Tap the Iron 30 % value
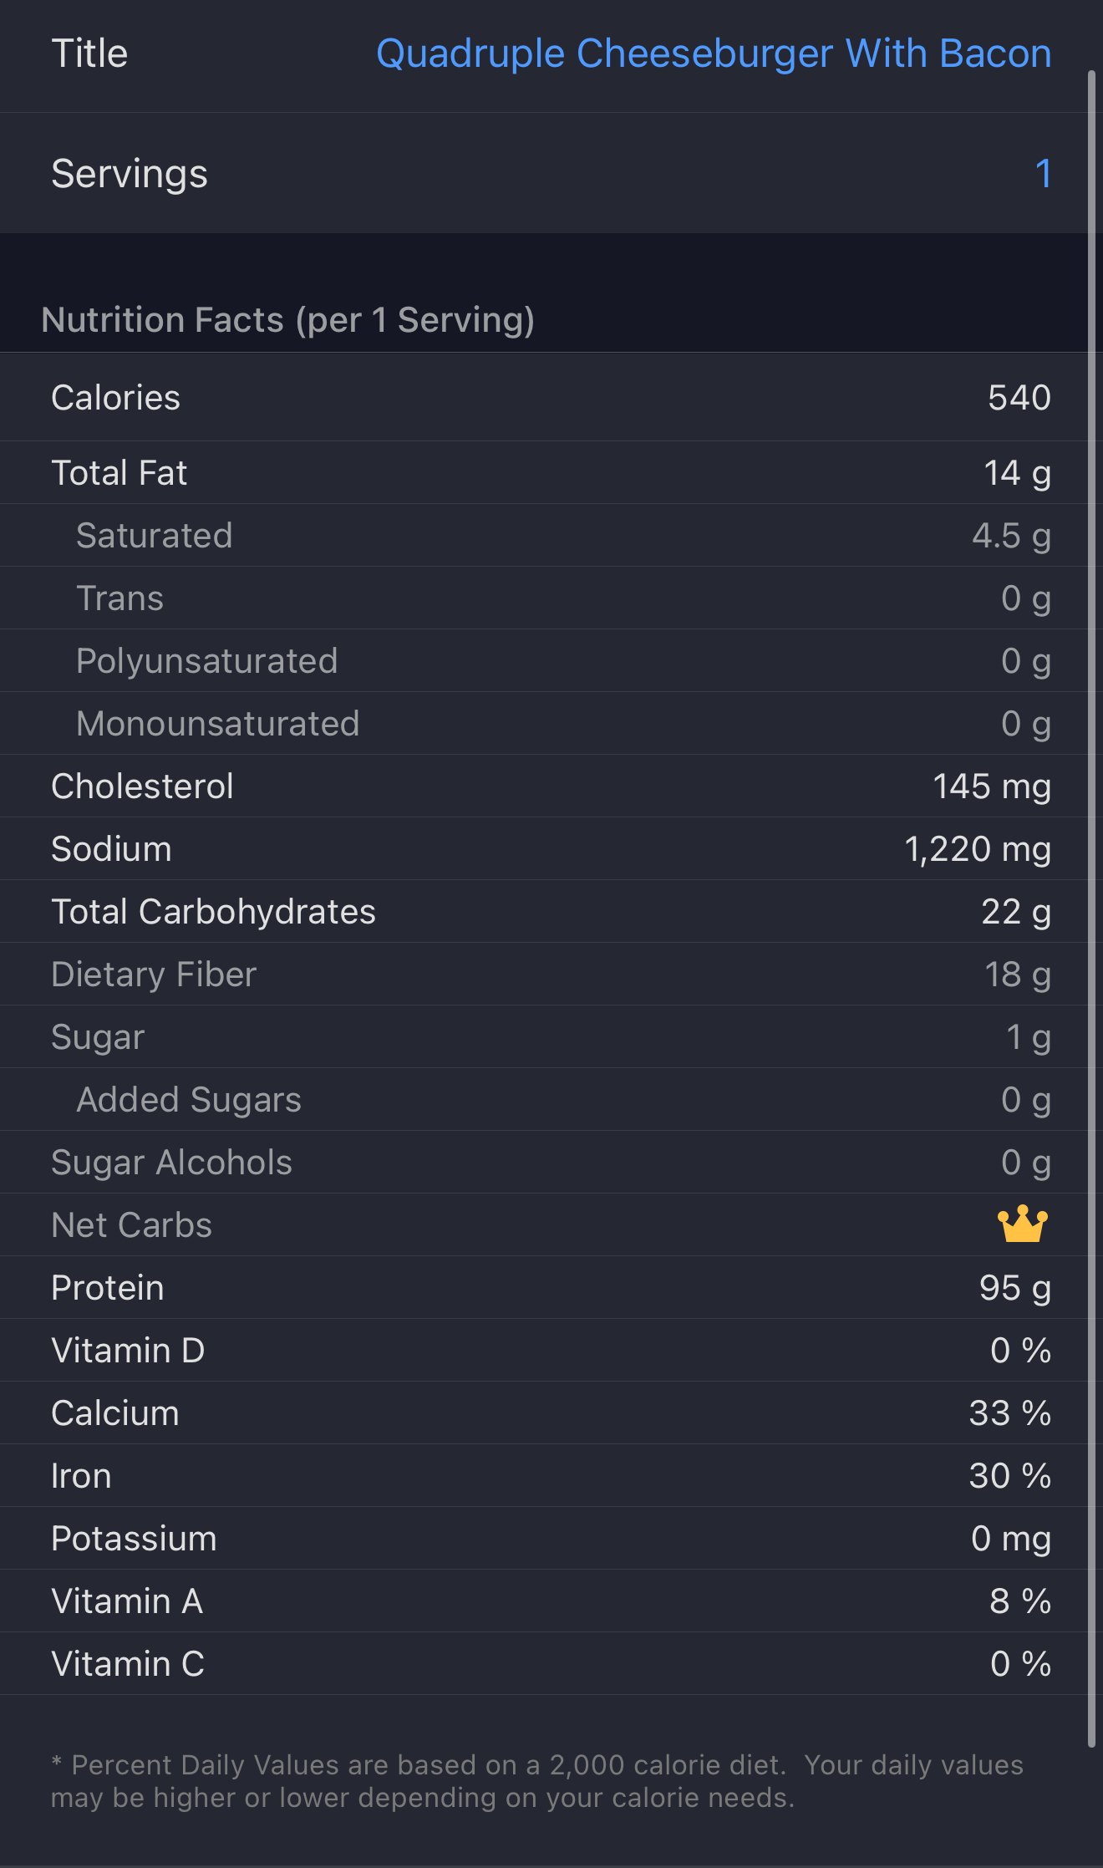The width and height of the screenshot is (1103, 1868). pos(1009,1476)
